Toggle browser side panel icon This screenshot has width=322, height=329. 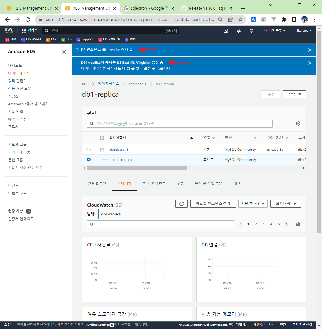click(294, 19)
